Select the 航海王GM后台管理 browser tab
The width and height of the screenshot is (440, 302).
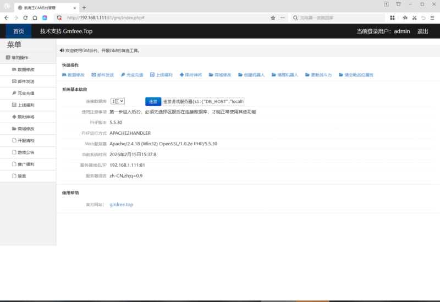[x=47, y=8]
